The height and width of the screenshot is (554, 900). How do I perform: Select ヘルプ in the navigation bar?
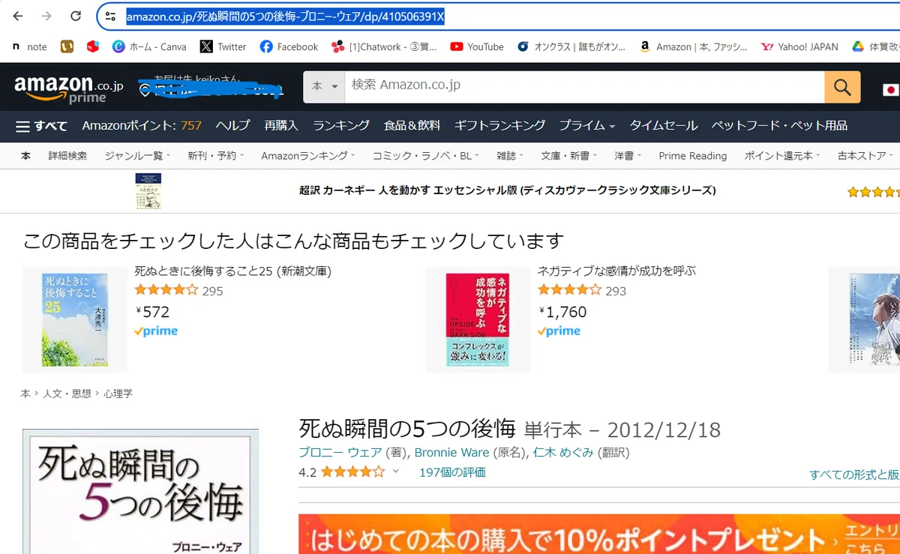click(x=232, y=125)
